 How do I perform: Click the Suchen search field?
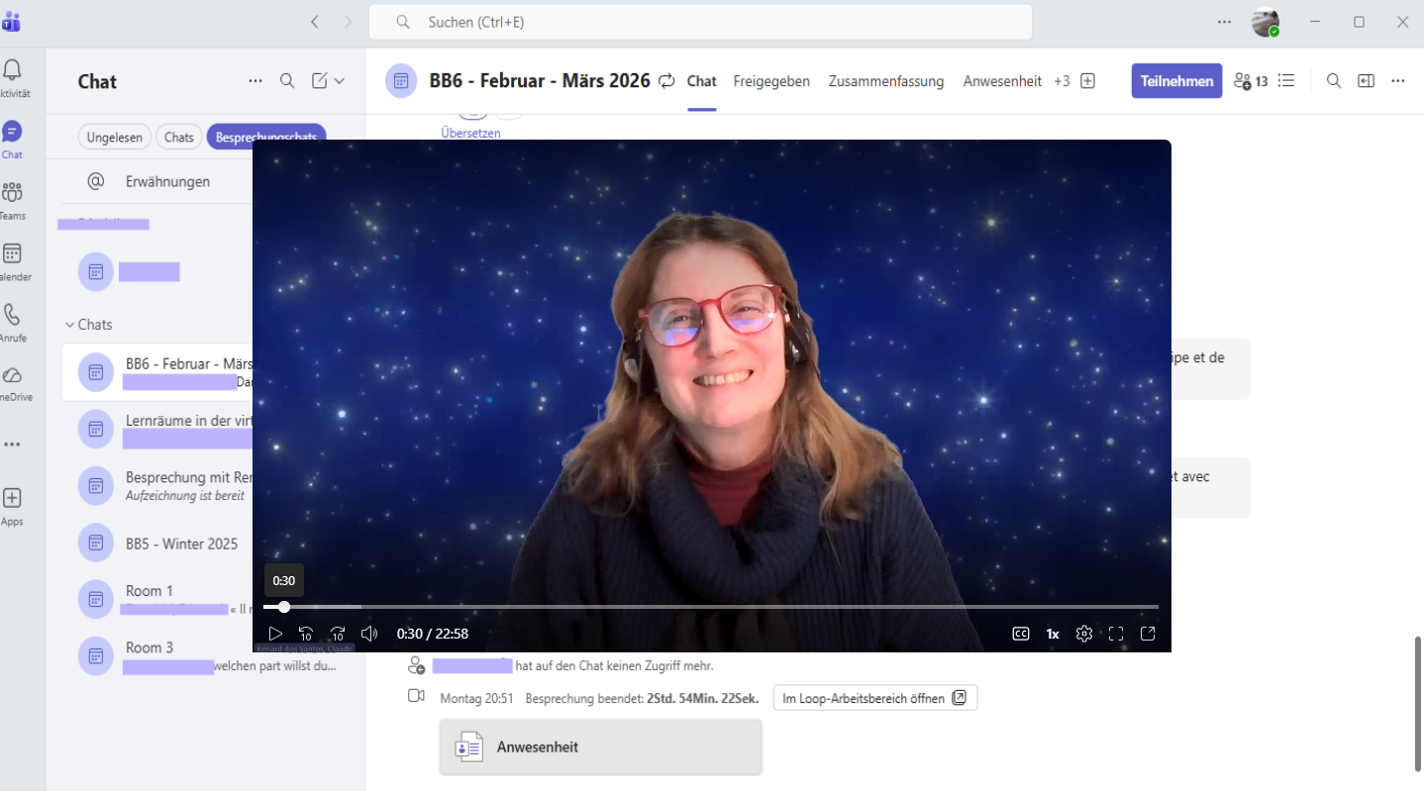pos(700,22)
